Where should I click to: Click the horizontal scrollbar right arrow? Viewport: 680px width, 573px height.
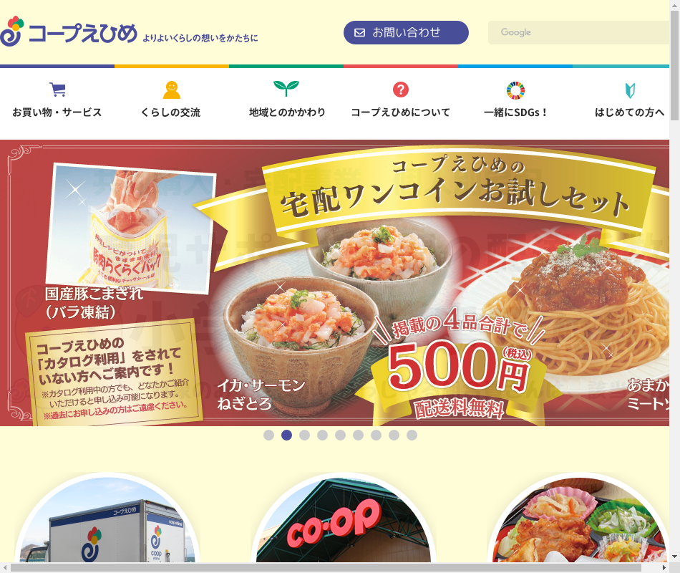tap(664, 567)
